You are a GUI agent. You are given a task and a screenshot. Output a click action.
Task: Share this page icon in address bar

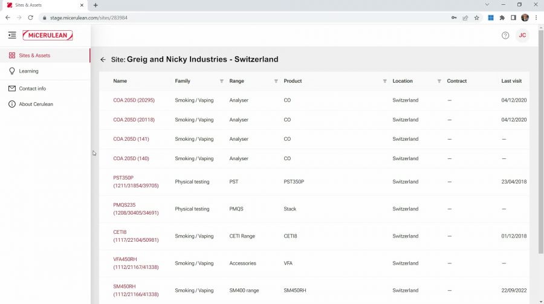click(465, 18)
